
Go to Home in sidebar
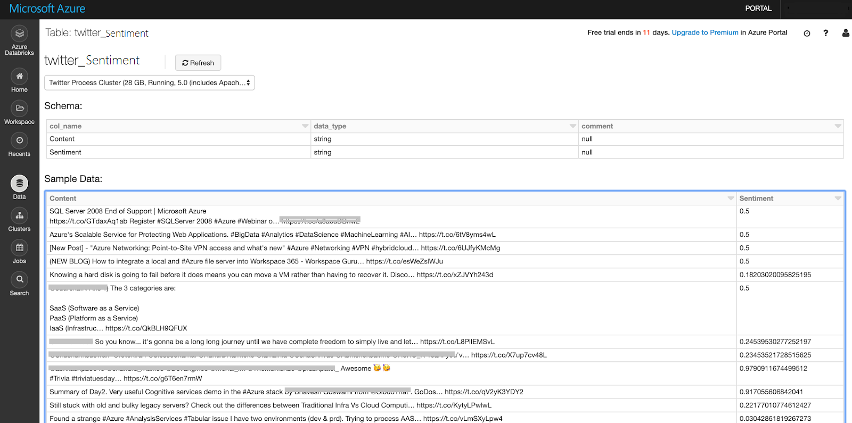click(19, 81)
